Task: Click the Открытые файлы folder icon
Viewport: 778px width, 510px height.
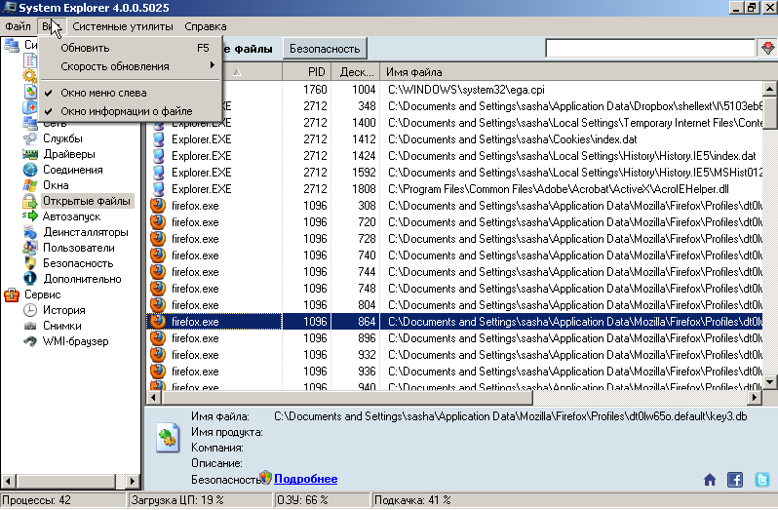Action: pyautogui.click(x=30, y=201)
